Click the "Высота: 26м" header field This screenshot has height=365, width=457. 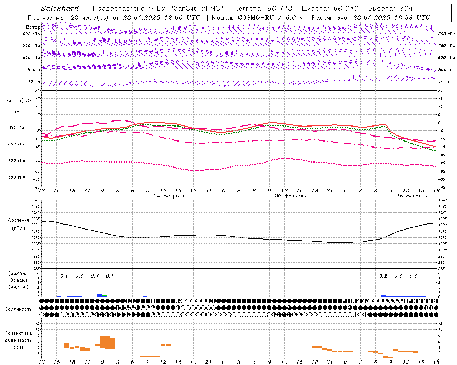coord(390,9)
